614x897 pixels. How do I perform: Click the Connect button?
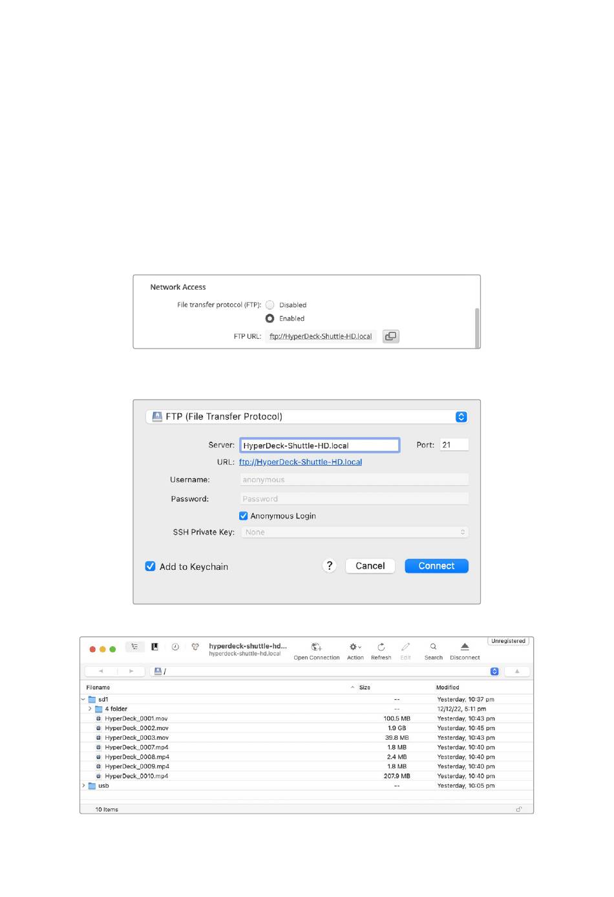point(436,566)
